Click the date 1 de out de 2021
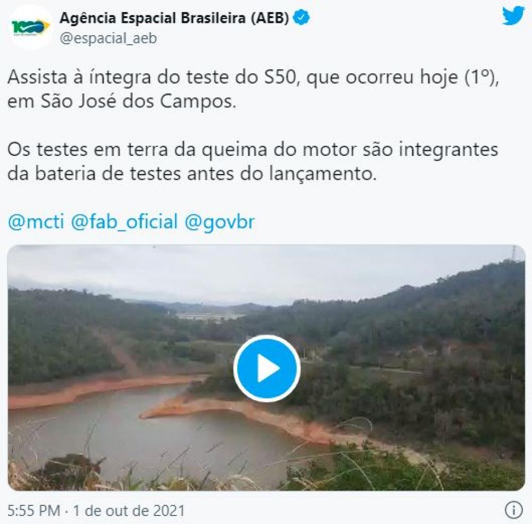 (129, 511)
